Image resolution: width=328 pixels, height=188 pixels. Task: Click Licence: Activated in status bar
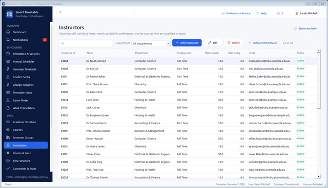pos(313,184)
